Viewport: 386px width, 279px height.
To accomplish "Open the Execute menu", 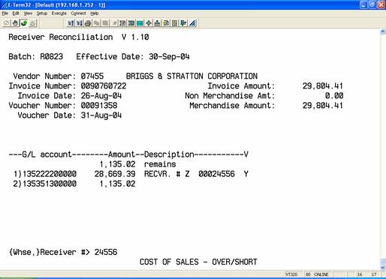I will [x=59, y=13].
